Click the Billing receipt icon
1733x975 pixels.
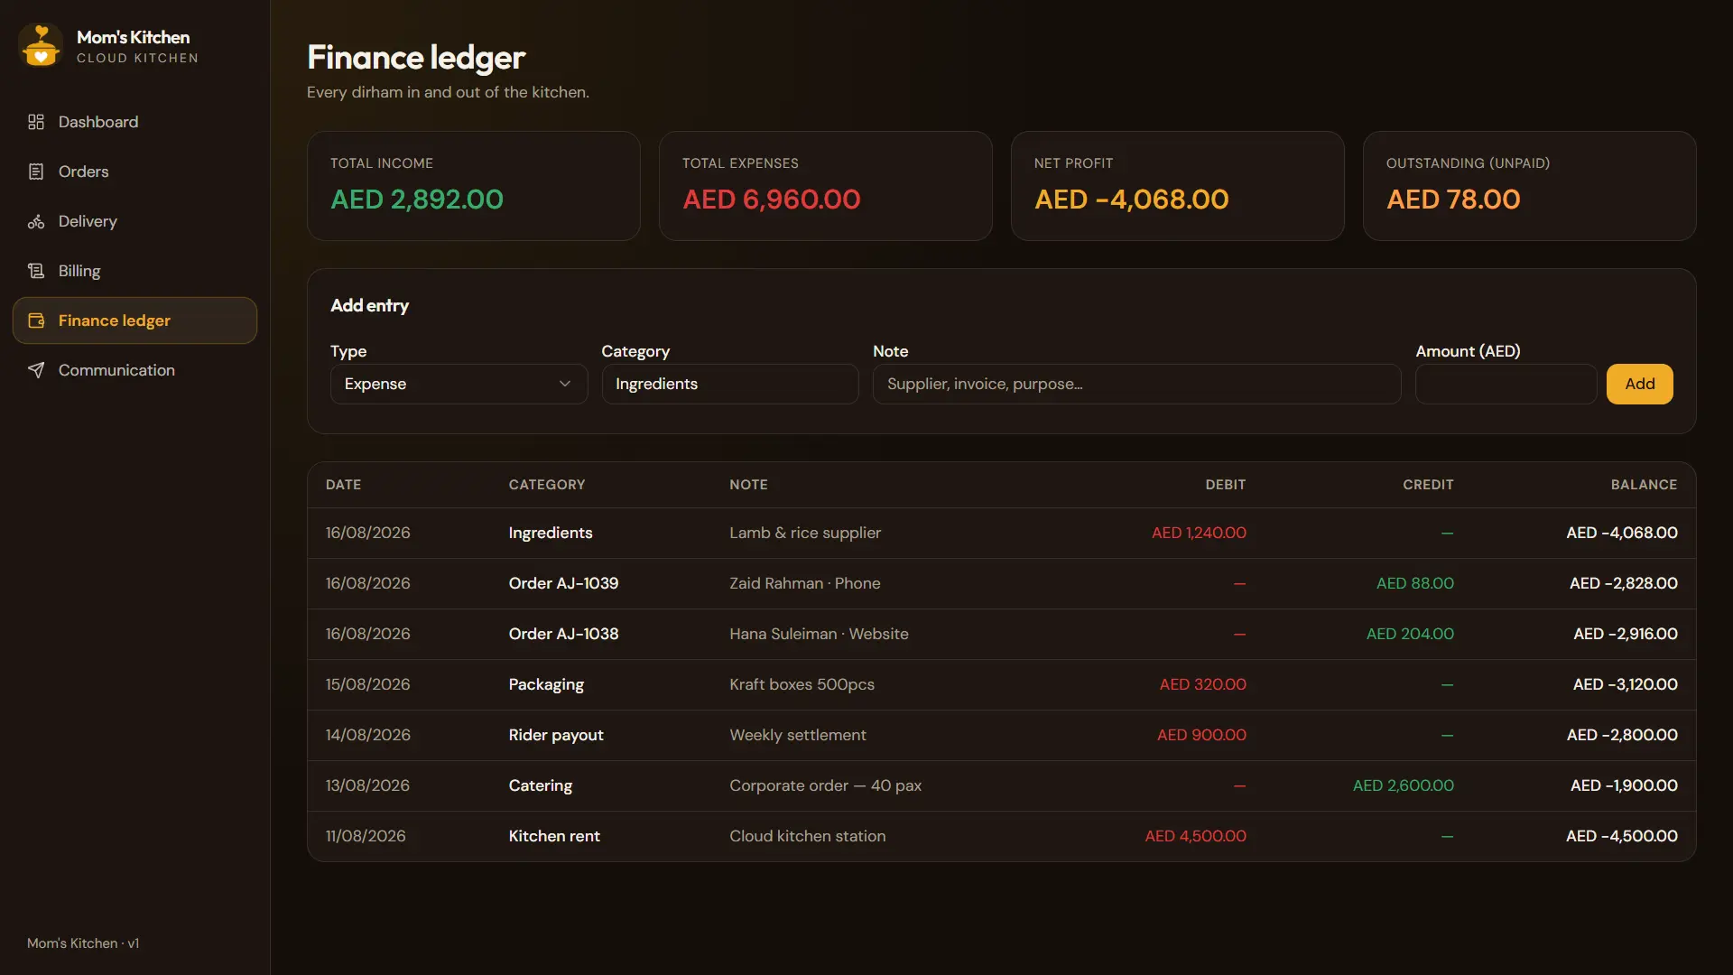coord(36,271)
